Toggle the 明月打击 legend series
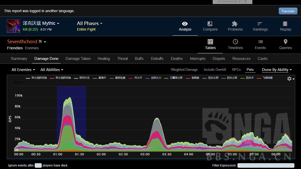This screenshot has width=301, height=169. pos(82,78)
